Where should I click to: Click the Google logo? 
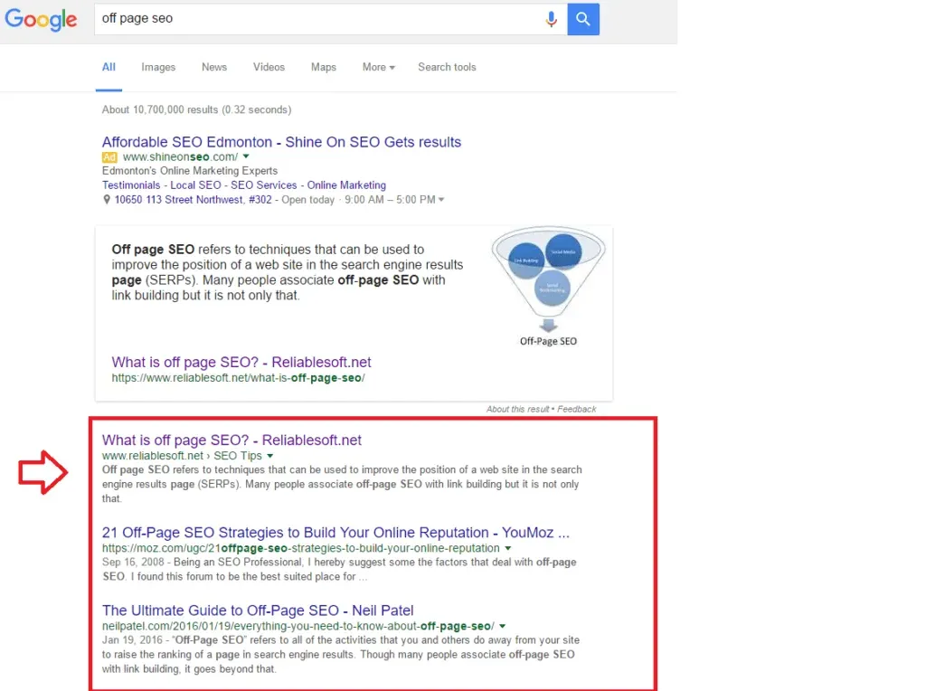coord(42,19)
